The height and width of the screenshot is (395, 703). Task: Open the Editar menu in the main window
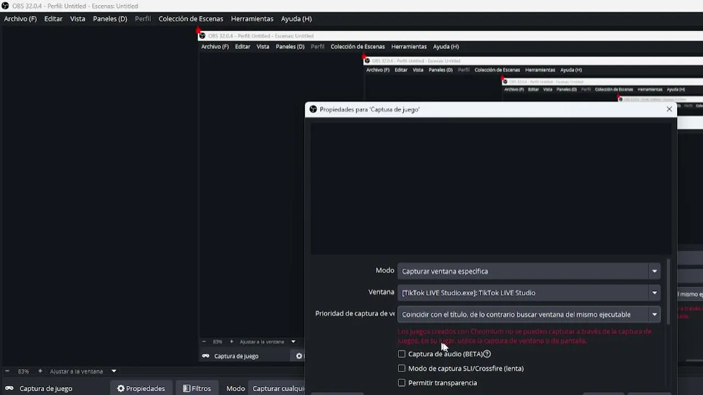tap(53, 19)
